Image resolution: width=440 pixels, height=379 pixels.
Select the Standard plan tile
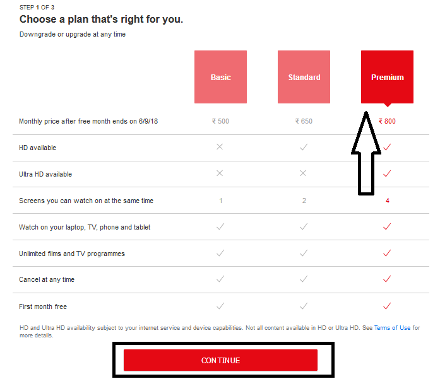coord(304,77)
